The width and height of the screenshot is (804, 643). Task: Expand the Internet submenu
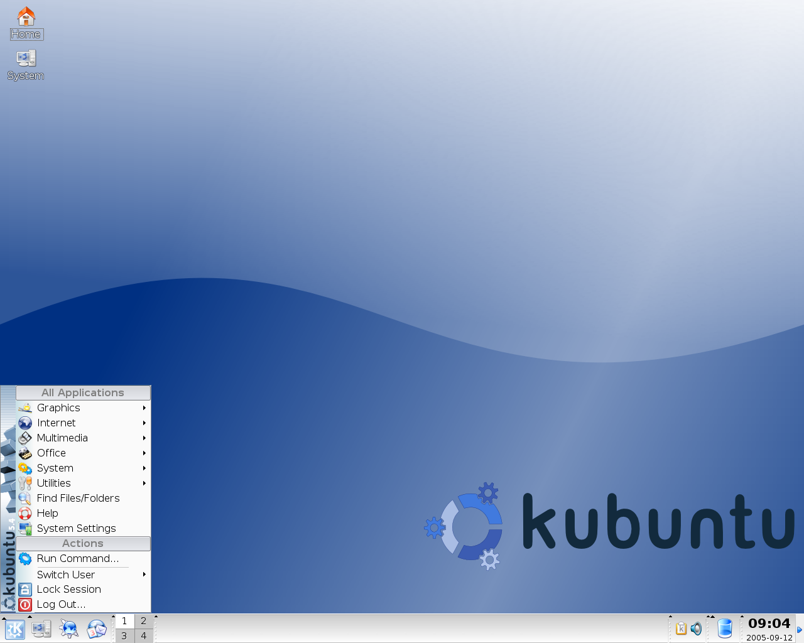(x=83, y=423)
